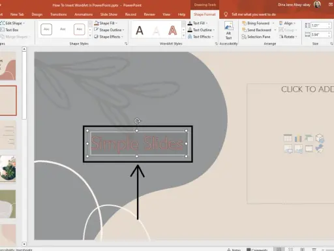The width and height of the screenshot is (334, 251).
Task: Apply the black WordArt style A
Action: [x=140, y=30]
